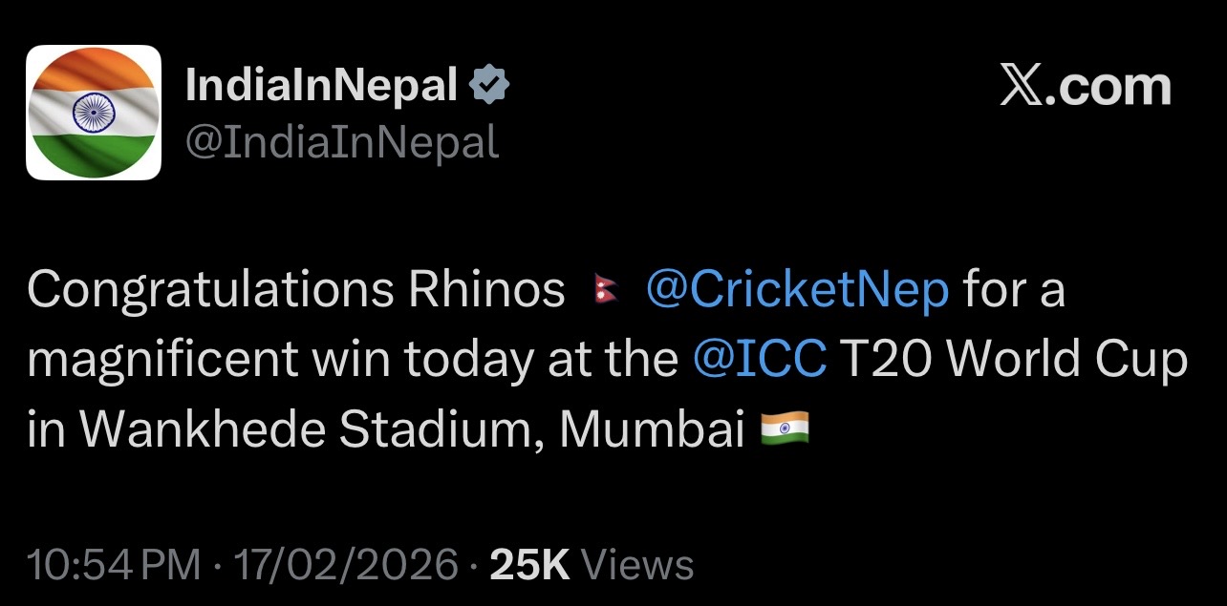This screenshot has height=606, width=1227.
Task: Click the Views label
Action: tap(636, 565)
